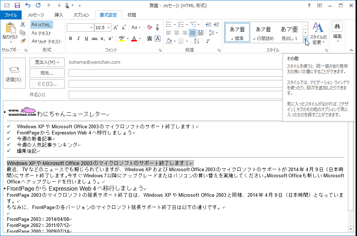Decrease the paragraph indent
Screen dimensions: 357x236
[x=208, y=25]
